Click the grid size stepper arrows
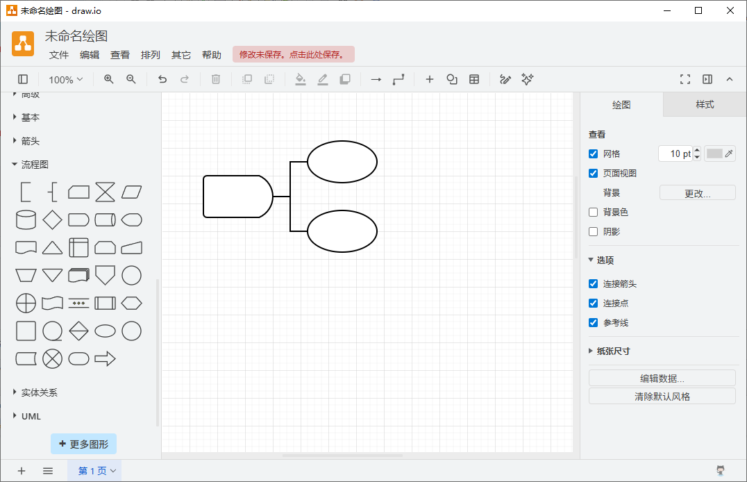 click(697, 153)
